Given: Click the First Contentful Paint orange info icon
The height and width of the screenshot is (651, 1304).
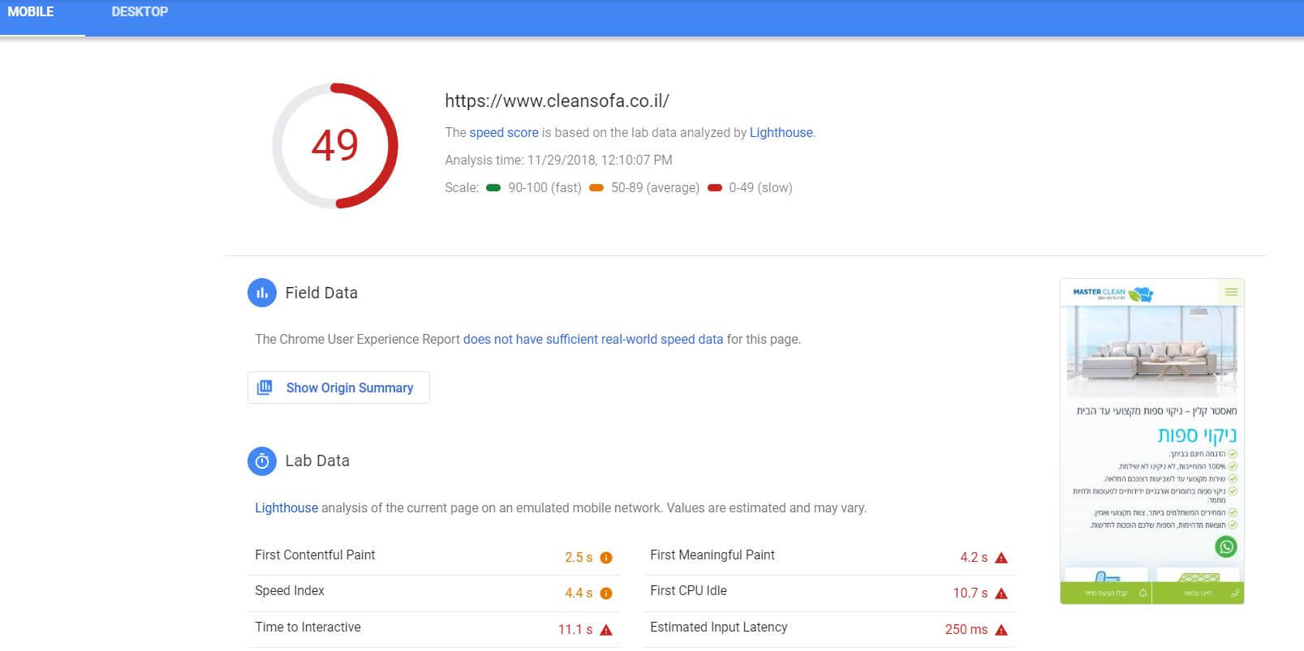Looking at the screenshot, I should pos(606,558).
